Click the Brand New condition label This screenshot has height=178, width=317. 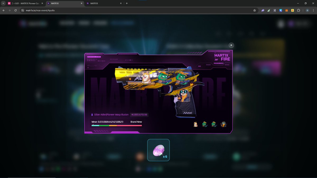tap(136, 122)
